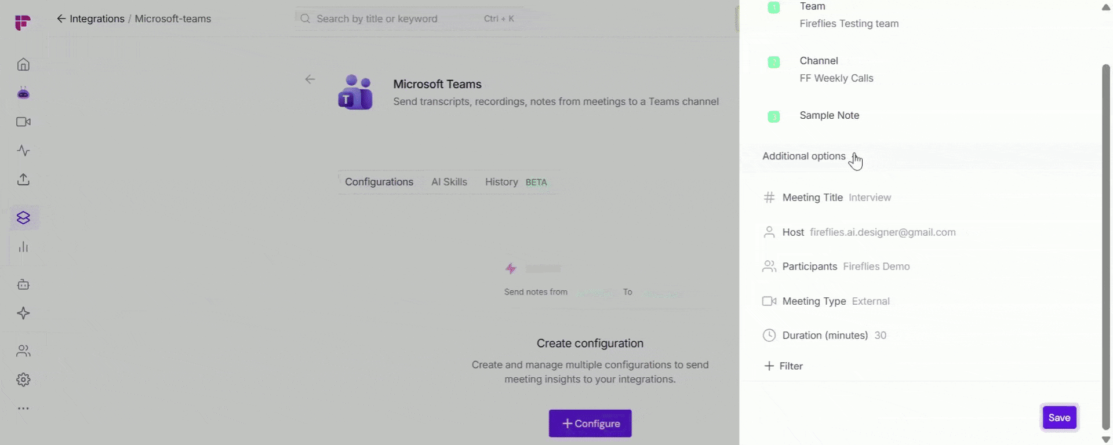Open the Home icon in sidebar

click(23, 64)
